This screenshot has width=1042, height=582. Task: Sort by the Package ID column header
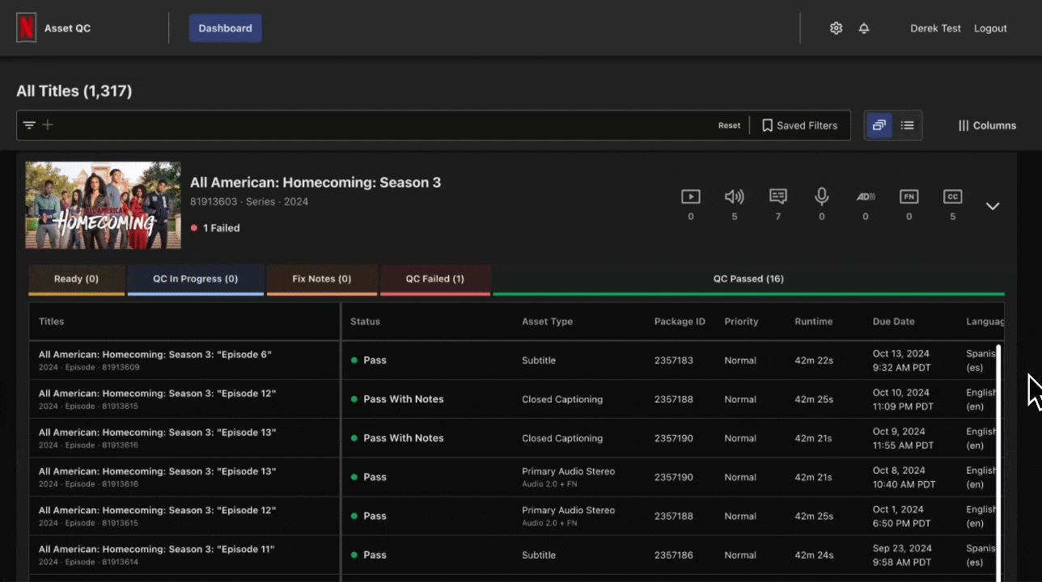[x=680, y=322]
